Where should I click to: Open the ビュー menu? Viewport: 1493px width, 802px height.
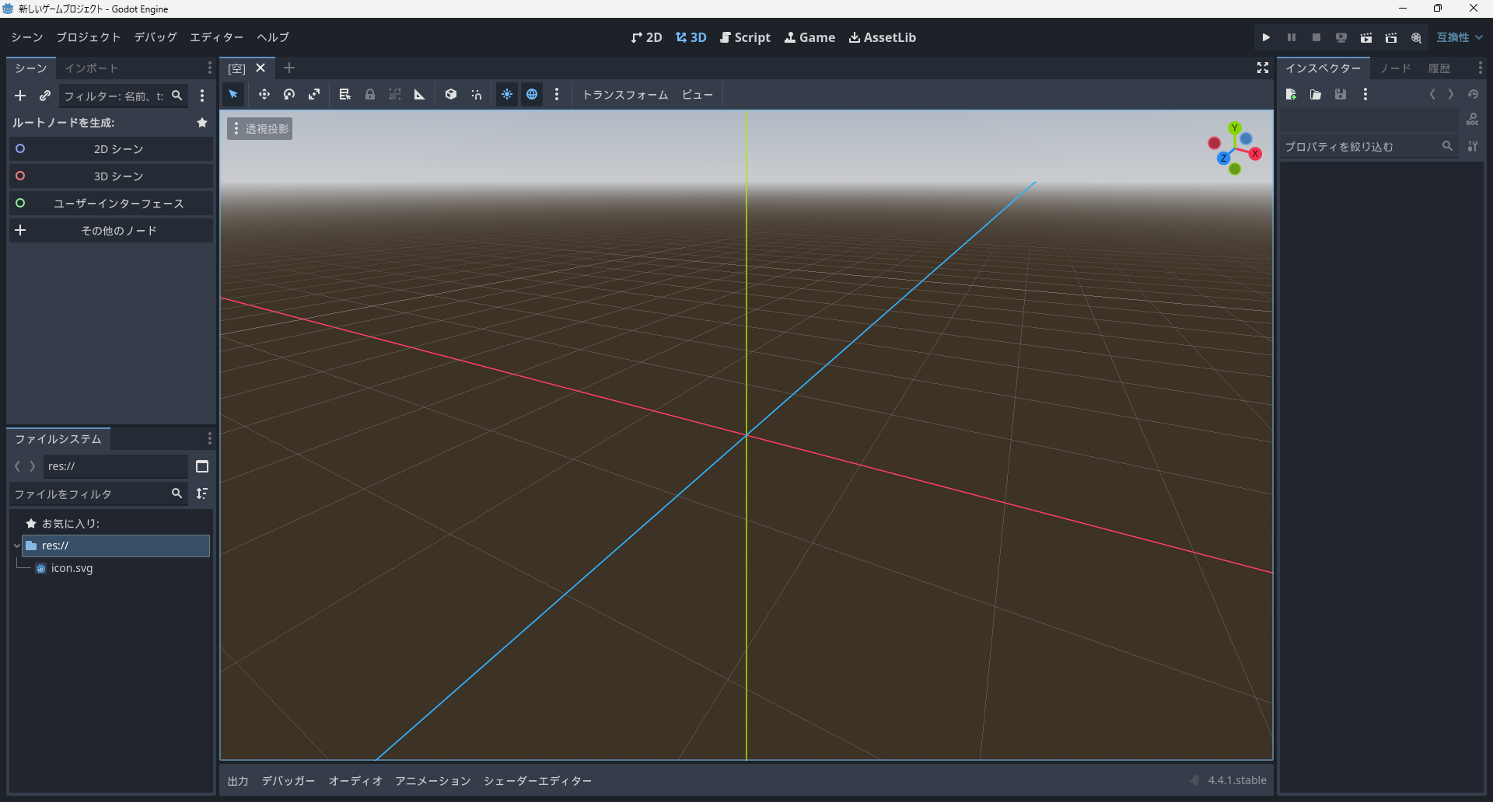click(x=698, y=95)
